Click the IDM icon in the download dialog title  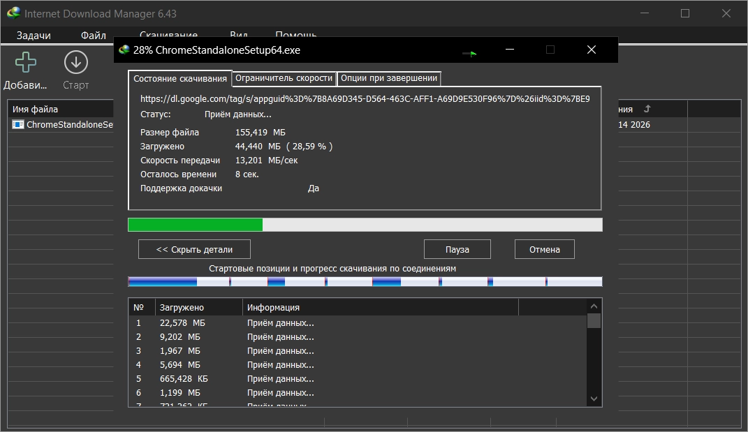(x=124, y=50)
